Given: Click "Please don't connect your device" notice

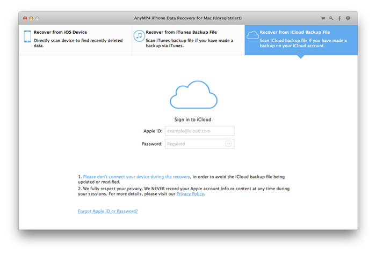Looking at the screenshot, I should pos(136,176).
